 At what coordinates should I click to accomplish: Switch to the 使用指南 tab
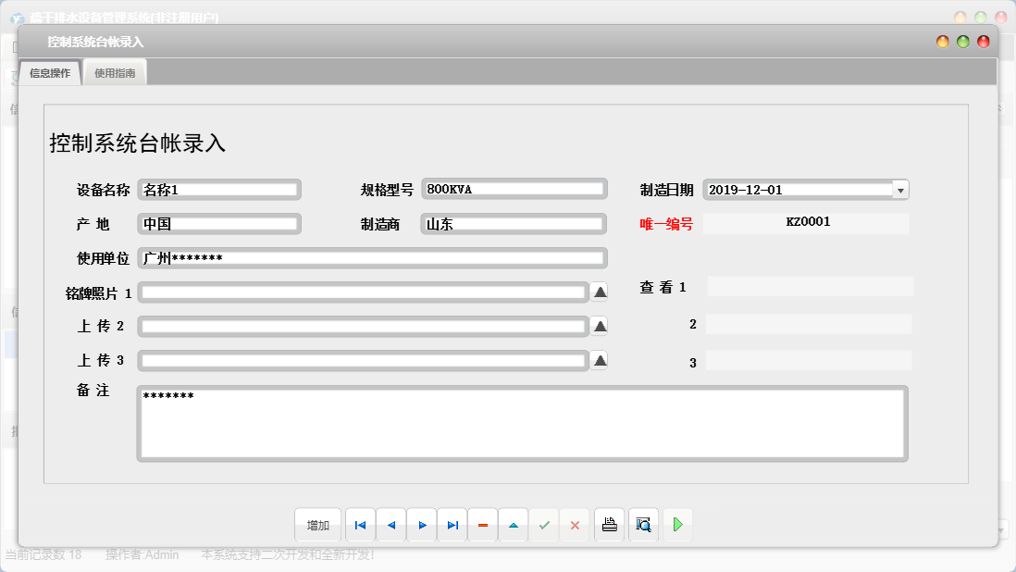pos(115,73)
